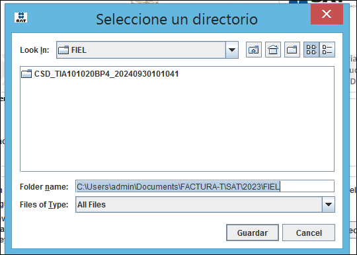Click the Files of Type label
357x255 pixels.
pyautogui.click(x=44, y=205)
